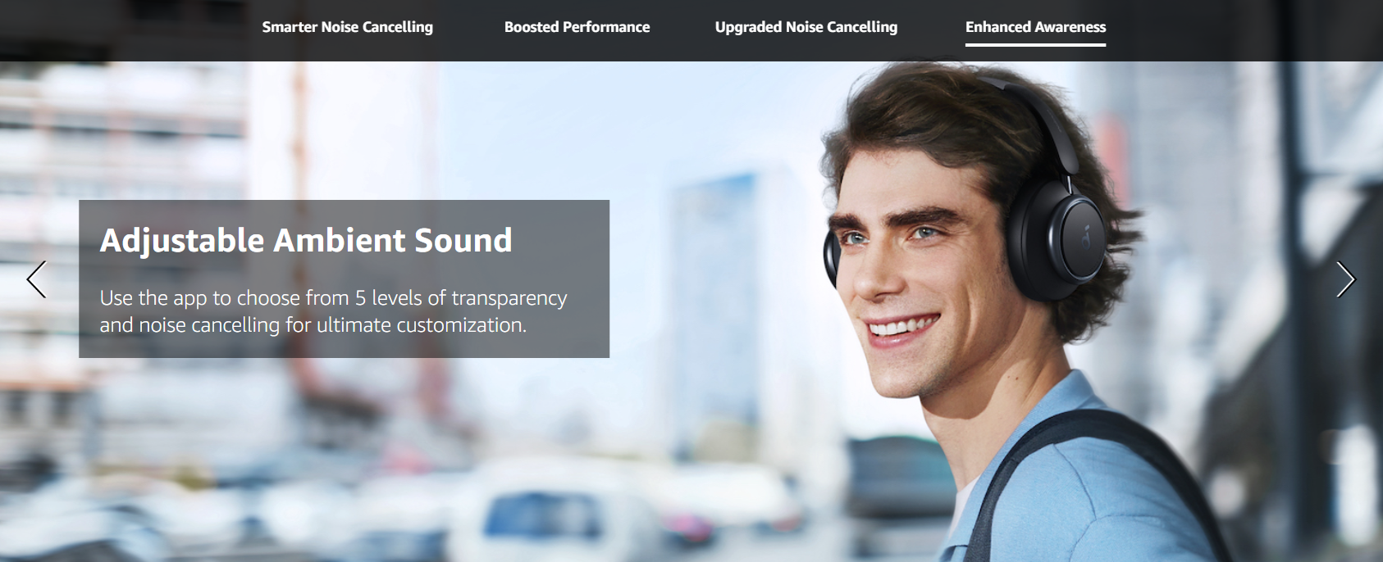
Task: Click the 'ultimate customization' text line
Action: click(x=421, y=325)
